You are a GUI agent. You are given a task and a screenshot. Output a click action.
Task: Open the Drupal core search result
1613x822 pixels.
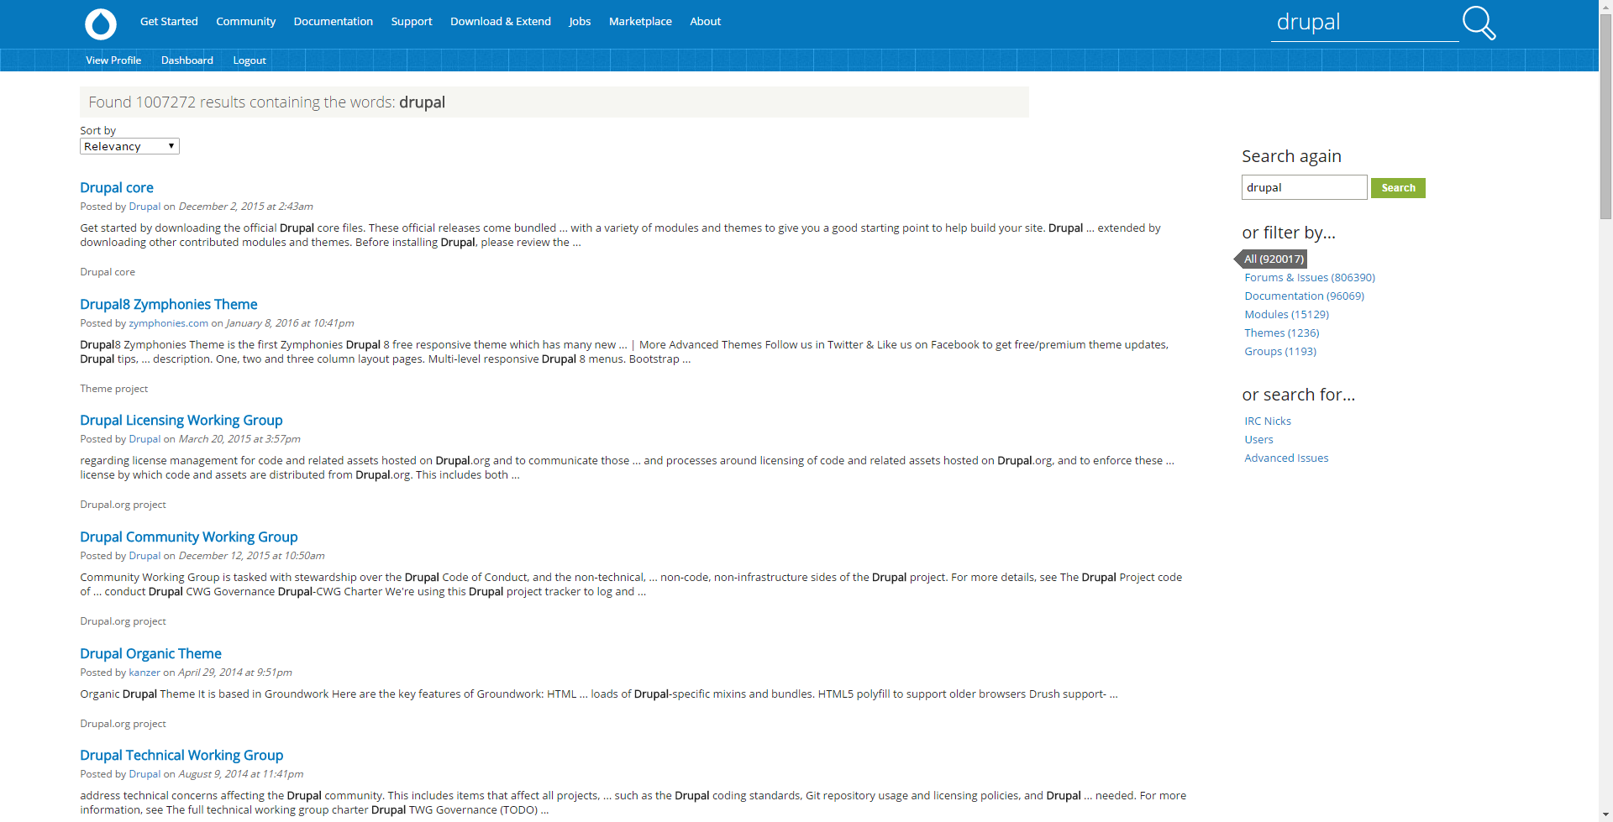[x=116, y=187]
